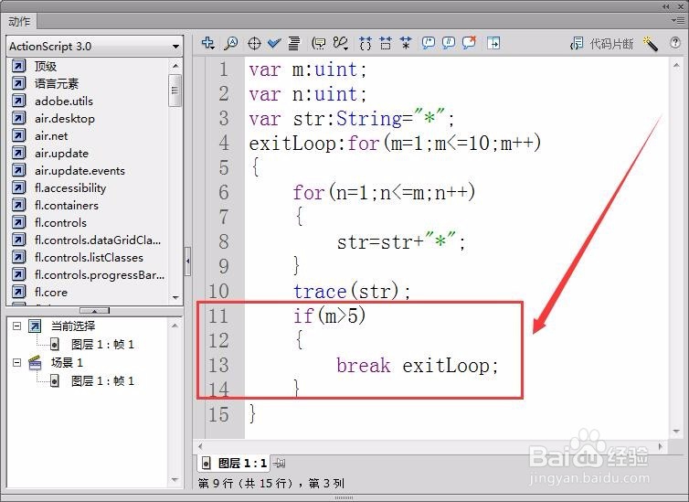689x502 pixels.
Task: Click code line 13 'break exitLoop;'
Action: (x=418, y=365)
